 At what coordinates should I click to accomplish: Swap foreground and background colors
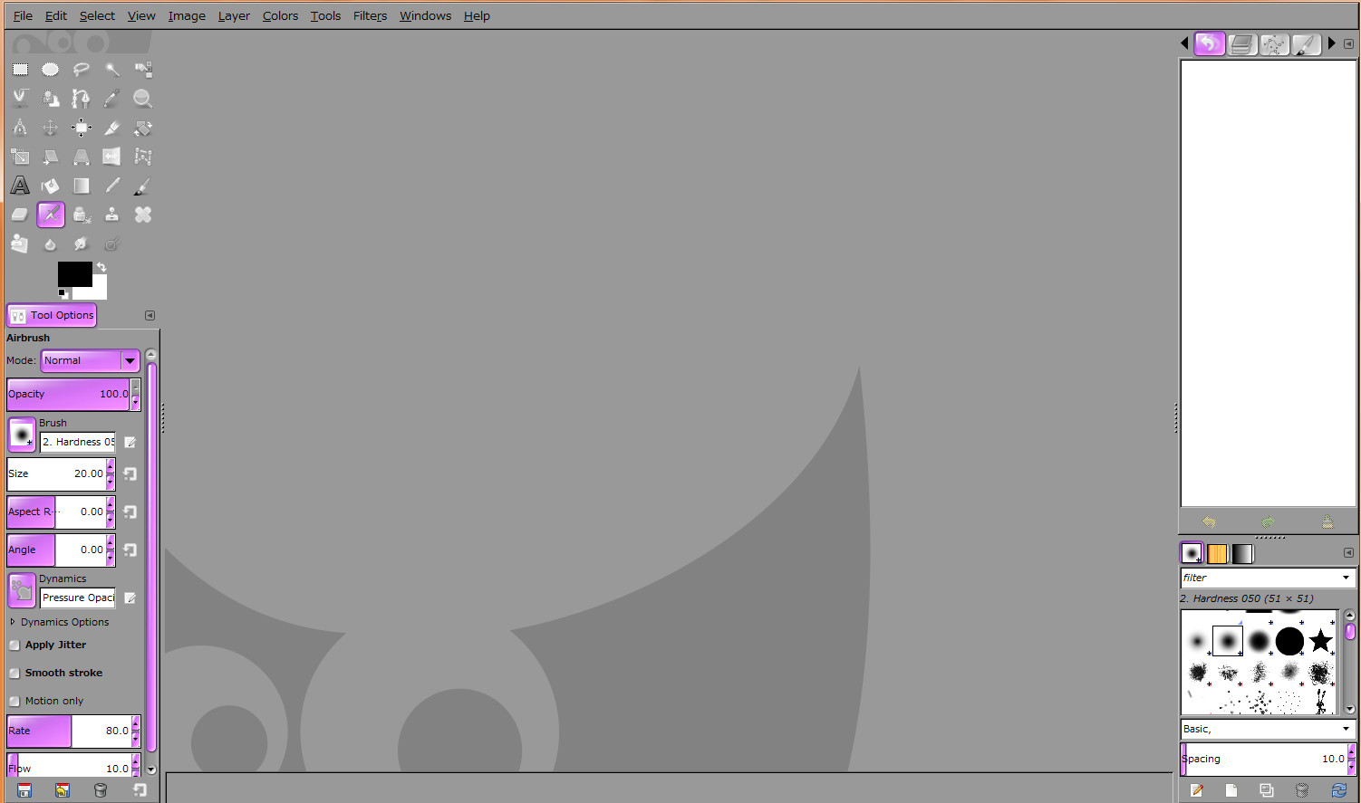coord(101,267)
